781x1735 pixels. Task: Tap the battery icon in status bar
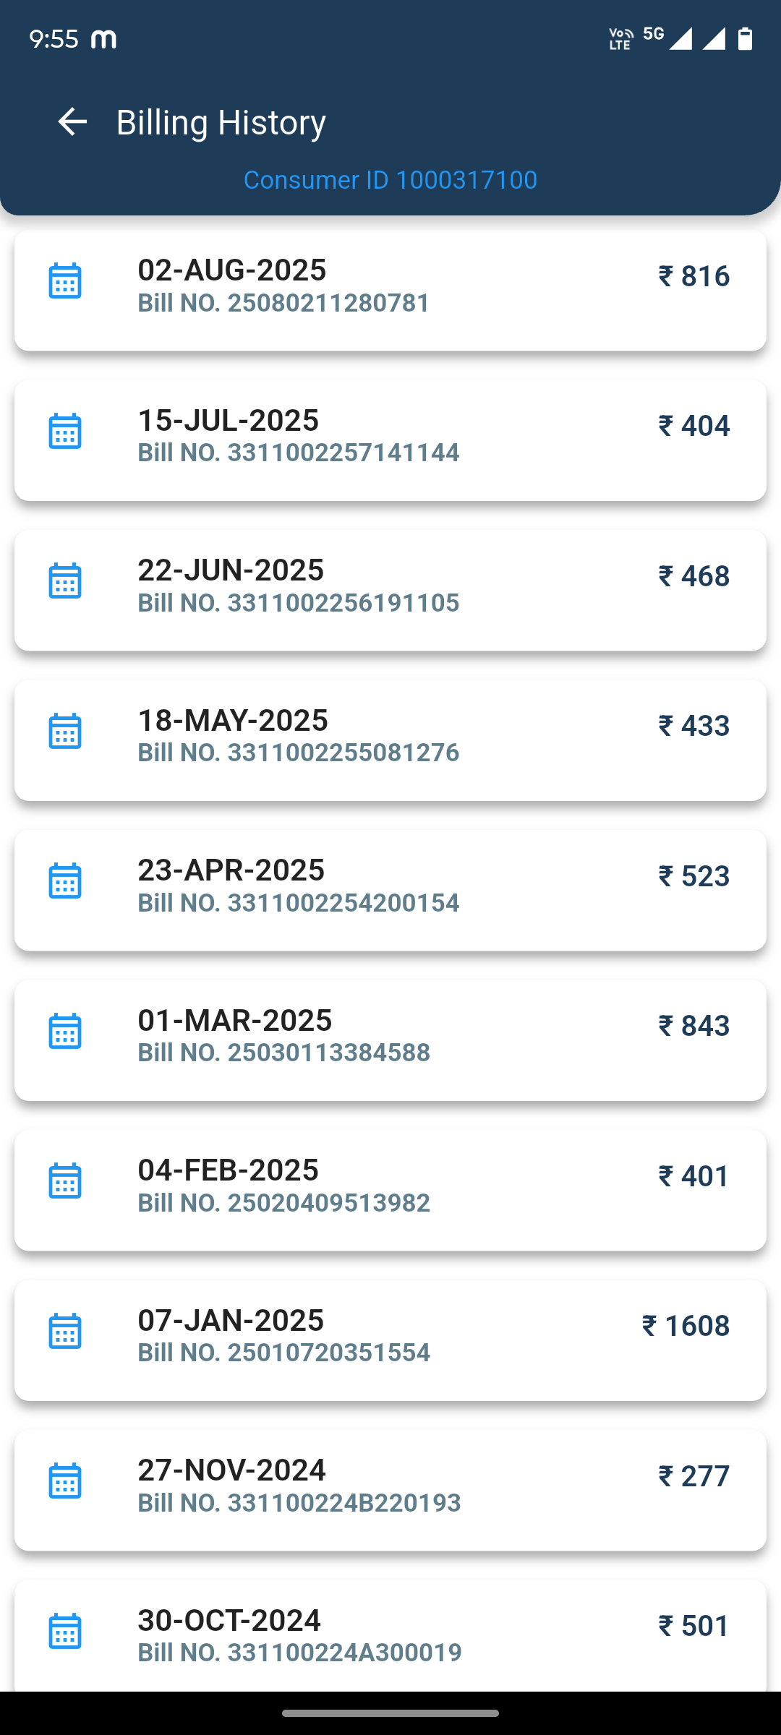[745, 38]
